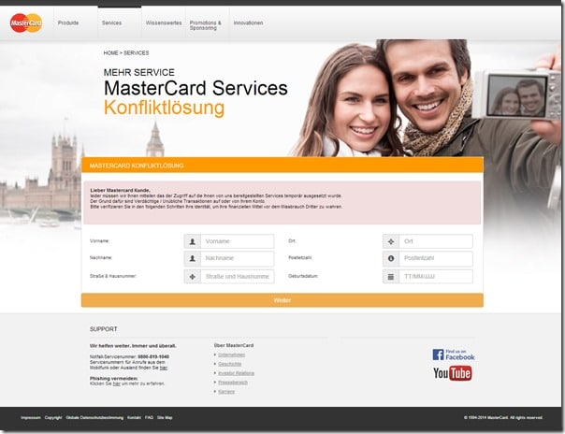Click the Notfall-Servicenummer phone number
Image resolution: width=565 pixels, height=434 pixels.
[x=153, y=357]
